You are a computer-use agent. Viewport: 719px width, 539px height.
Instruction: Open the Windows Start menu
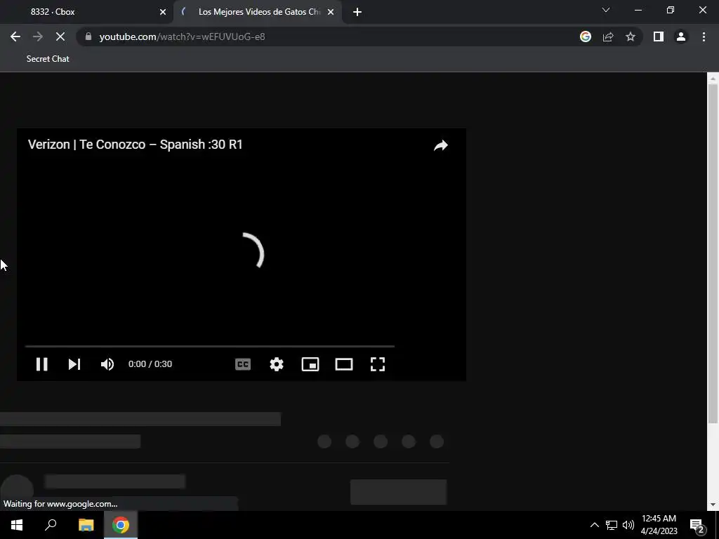17,525
